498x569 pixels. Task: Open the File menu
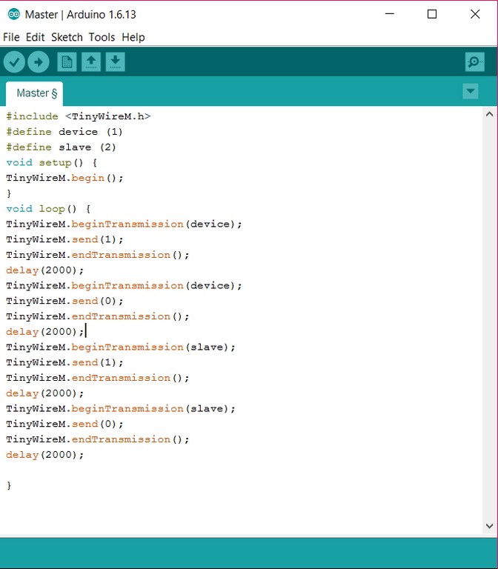coord(11,37)
